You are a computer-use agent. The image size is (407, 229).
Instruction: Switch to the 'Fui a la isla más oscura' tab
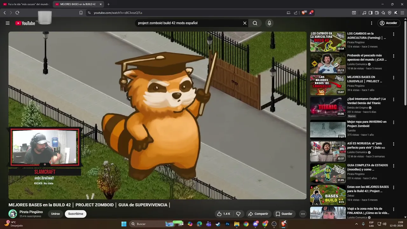[26, 4]
